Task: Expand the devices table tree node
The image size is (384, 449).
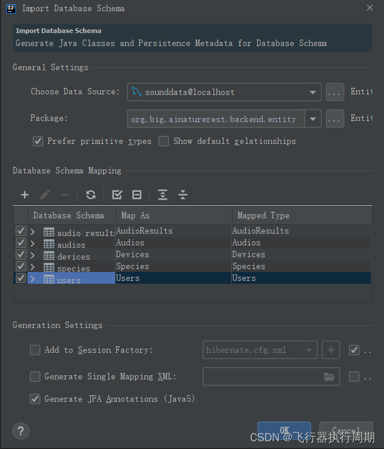Action: (32, 255)
